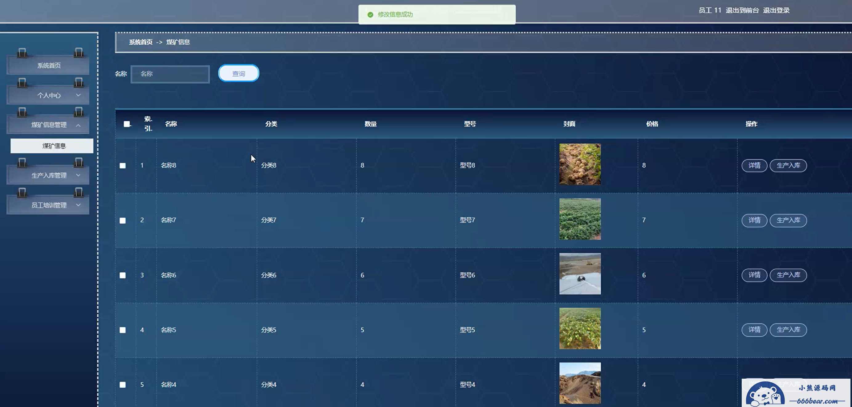Open 详情 for row 名称8
852x407 pixels.
754,165
